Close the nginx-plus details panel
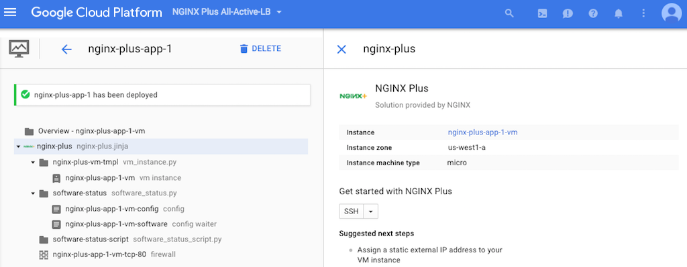The width and height of the screenshot is (687, 267). [341, 50]
